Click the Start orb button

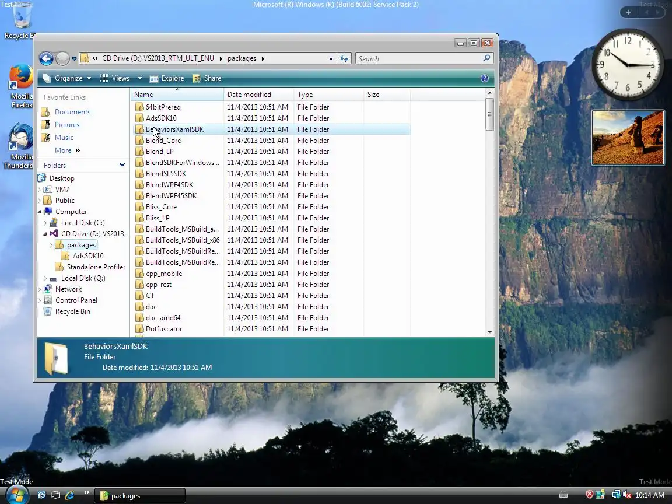pos(17,495)
